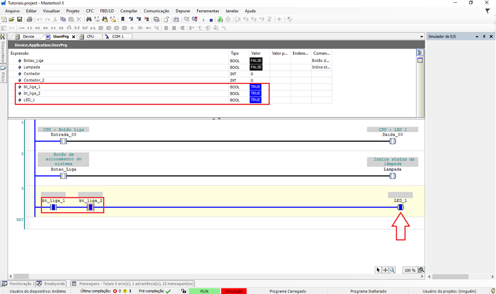Click the Print icon in the toolbar
Viewport: 496px width, 294px height.
coord(29,19)
